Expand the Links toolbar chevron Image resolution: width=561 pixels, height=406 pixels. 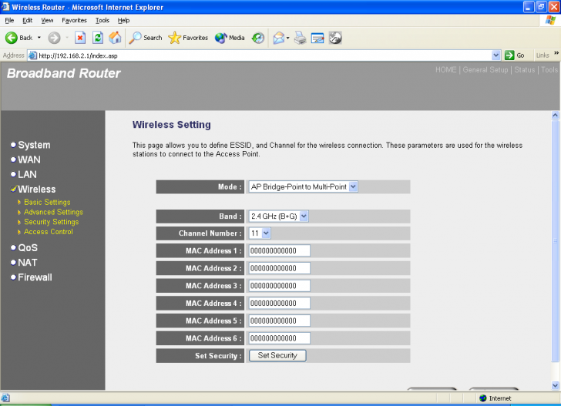(556, 53)
